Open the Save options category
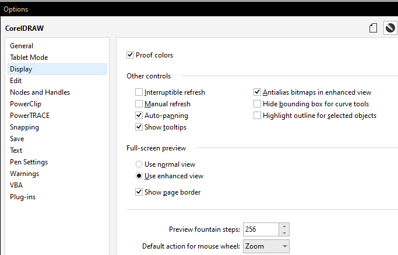398x255 pixels. click(x=57, y=139)
